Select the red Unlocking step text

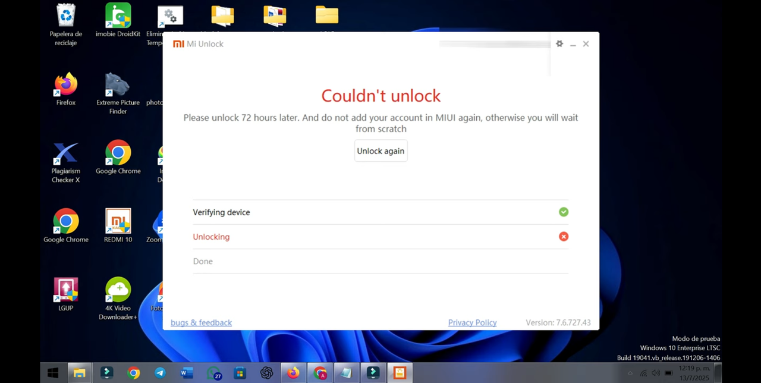pyautogui.click(x=211, y=237)
